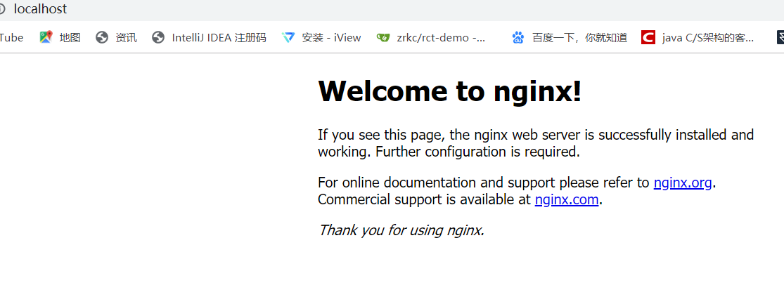Open the 地图 maps bookmark icon
Screen dimensions: 784x304
(x=46, y=37)
